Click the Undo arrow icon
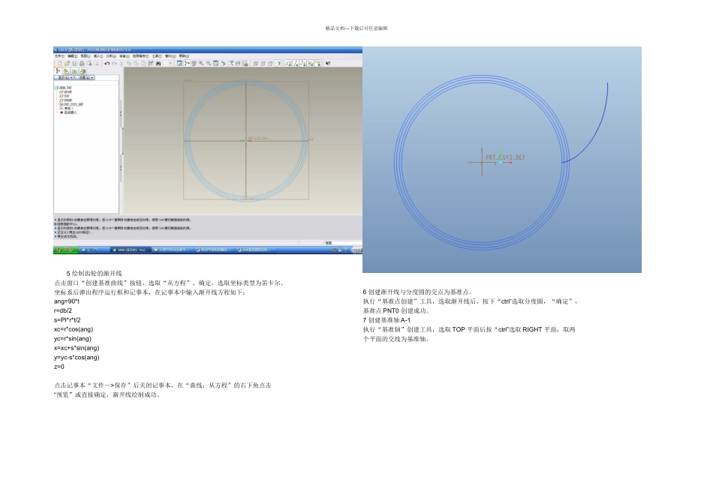Screen dimensions: 713x504 [x=107, y=63]
